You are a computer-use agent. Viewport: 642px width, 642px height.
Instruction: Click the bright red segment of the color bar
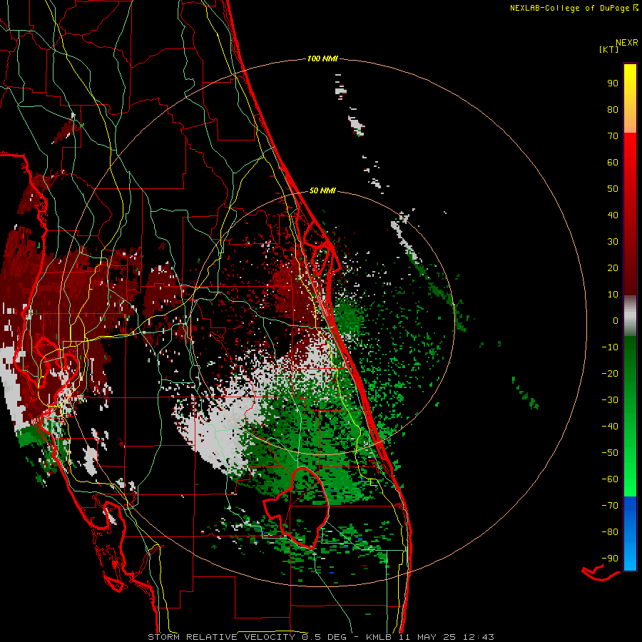630,214
